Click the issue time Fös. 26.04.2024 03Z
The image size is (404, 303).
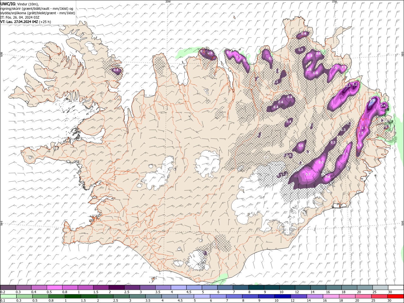(20, 17)
